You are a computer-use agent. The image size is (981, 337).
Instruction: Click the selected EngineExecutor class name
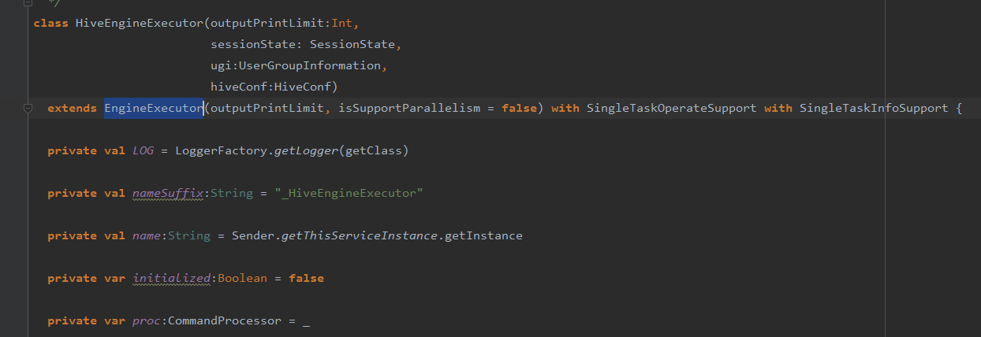pyautogui.click(x=154, y=108)
